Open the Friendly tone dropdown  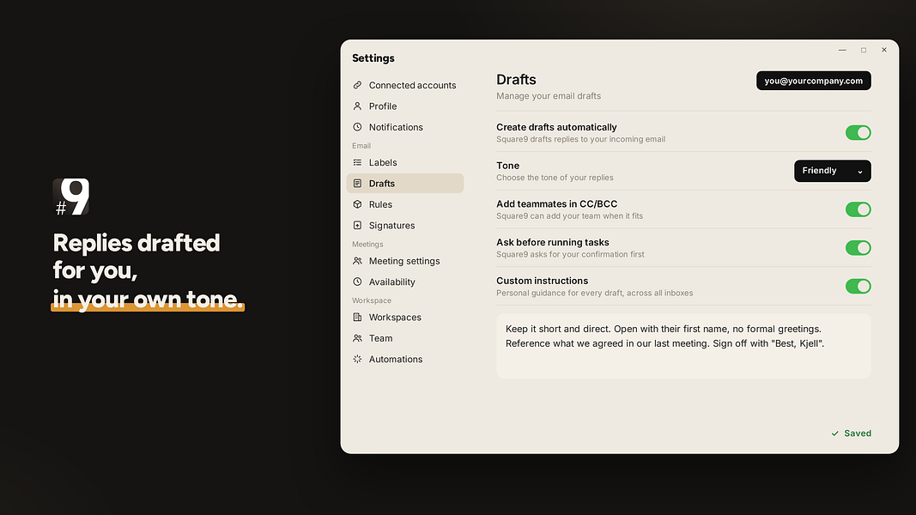tap(833, 171)
